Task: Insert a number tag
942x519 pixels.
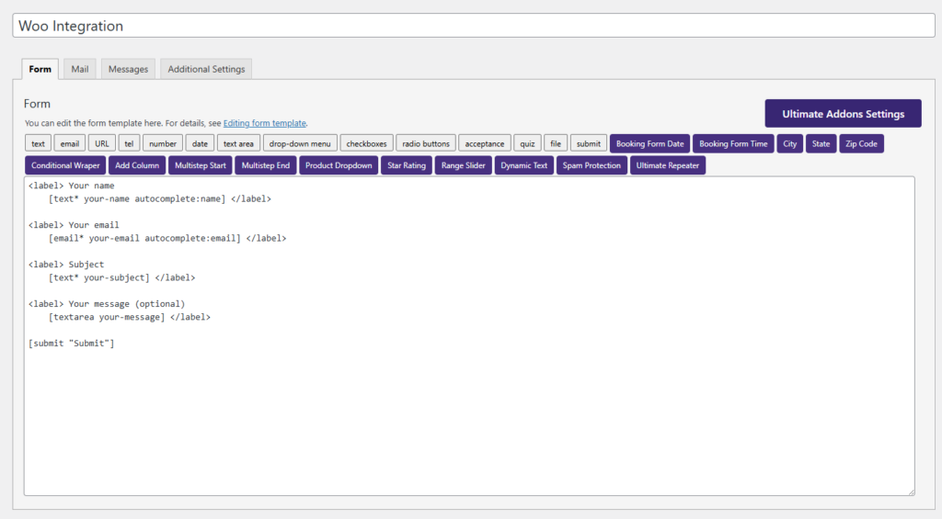Action: click(x=163, y=143)
